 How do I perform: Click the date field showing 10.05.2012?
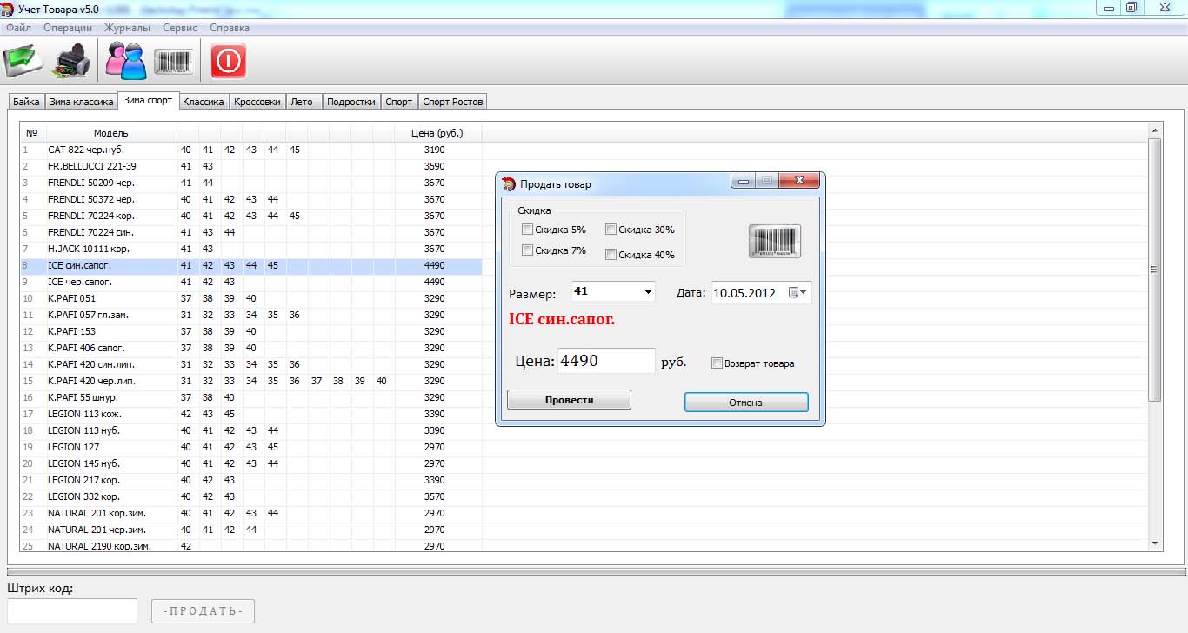point(761,293)
